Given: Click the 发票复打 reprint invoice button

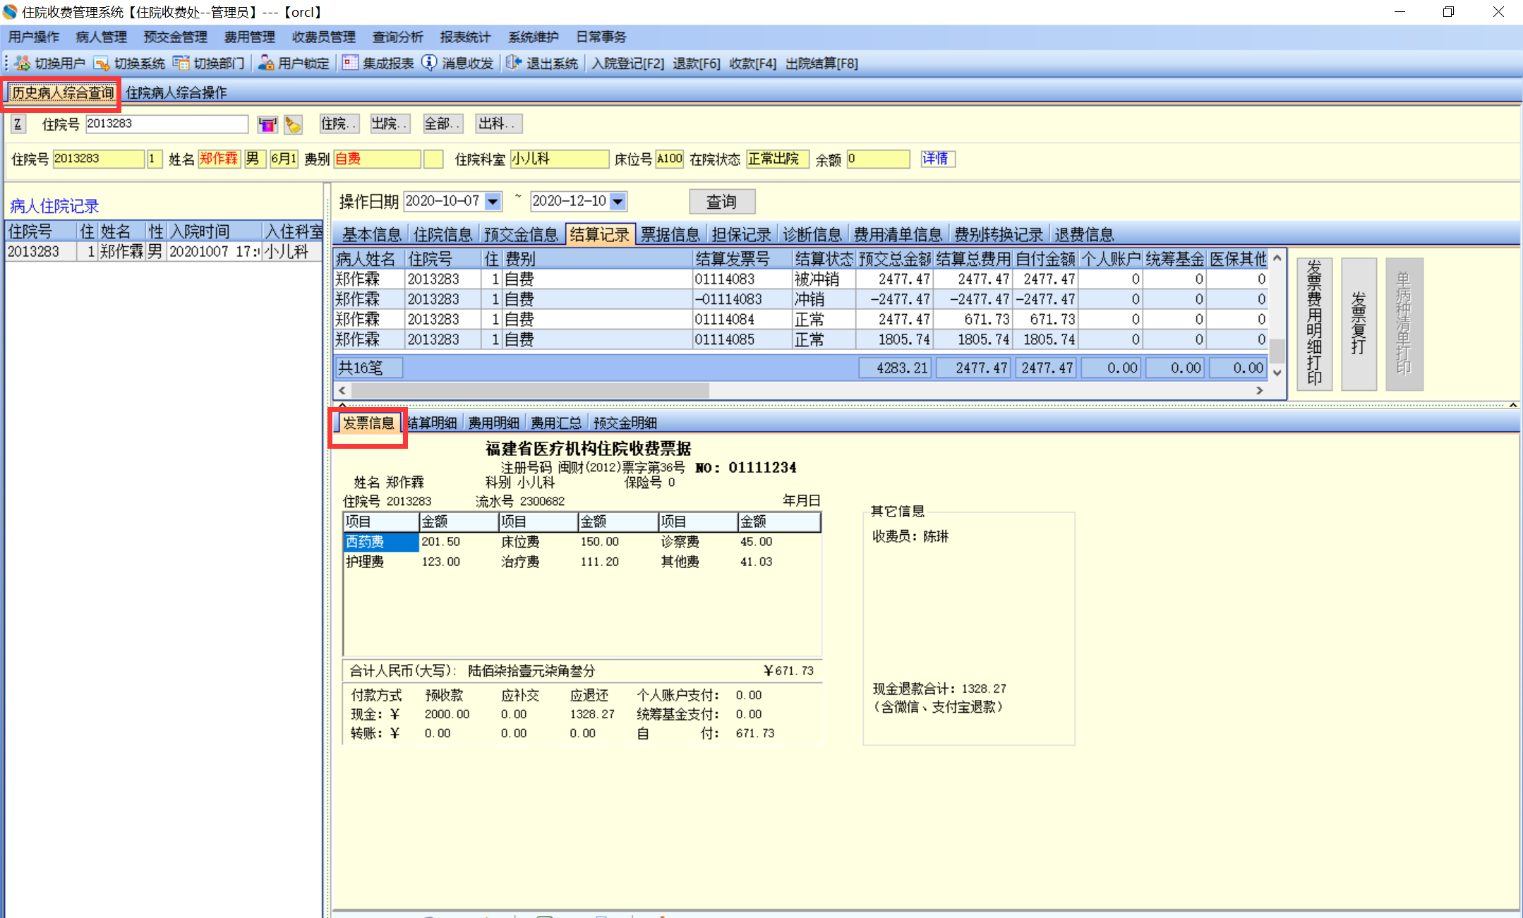Looking at the screenshot, I should pyautogui.click(x=1359, y=324).
